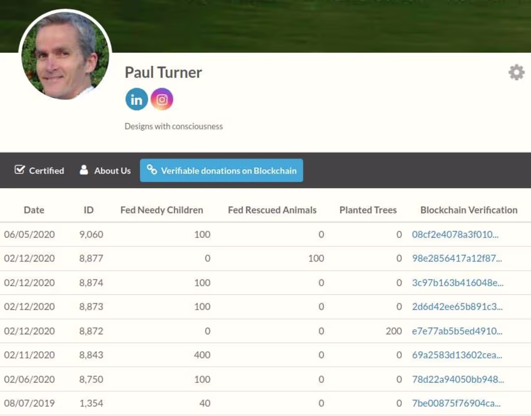This screenshot has width=531, height=416.
Task: Open the About Us tab
Action: [105, 170]
